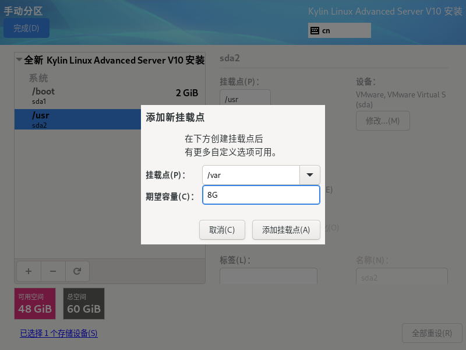
Task: Click the keyboard layout icon next to cn
Action: [315, 31]
